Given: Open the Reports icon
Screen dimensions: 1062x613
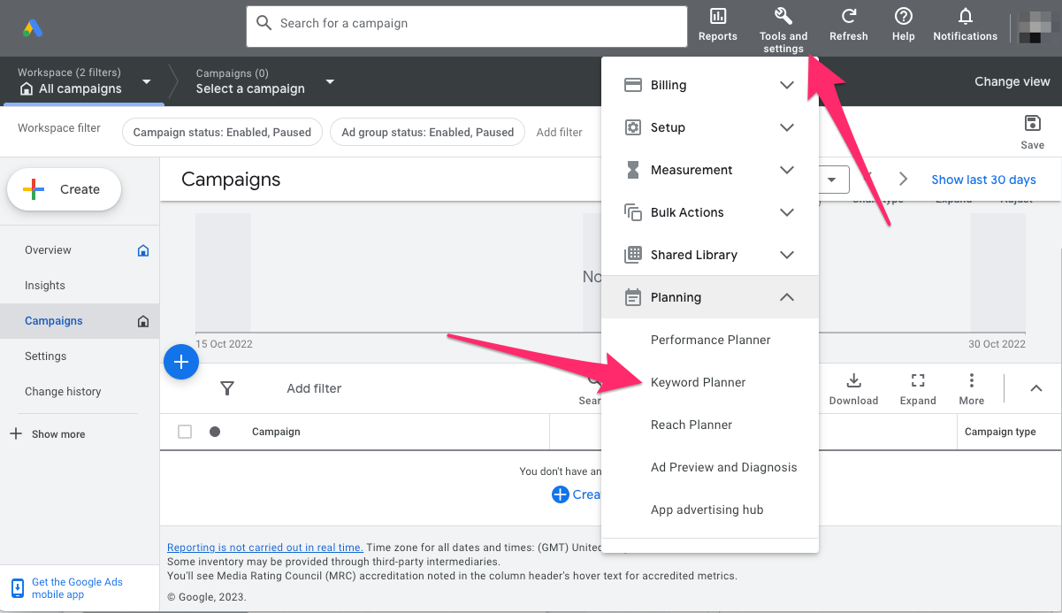Looking at the screenshot, I should pyautogui.click(x=718, y=16).
